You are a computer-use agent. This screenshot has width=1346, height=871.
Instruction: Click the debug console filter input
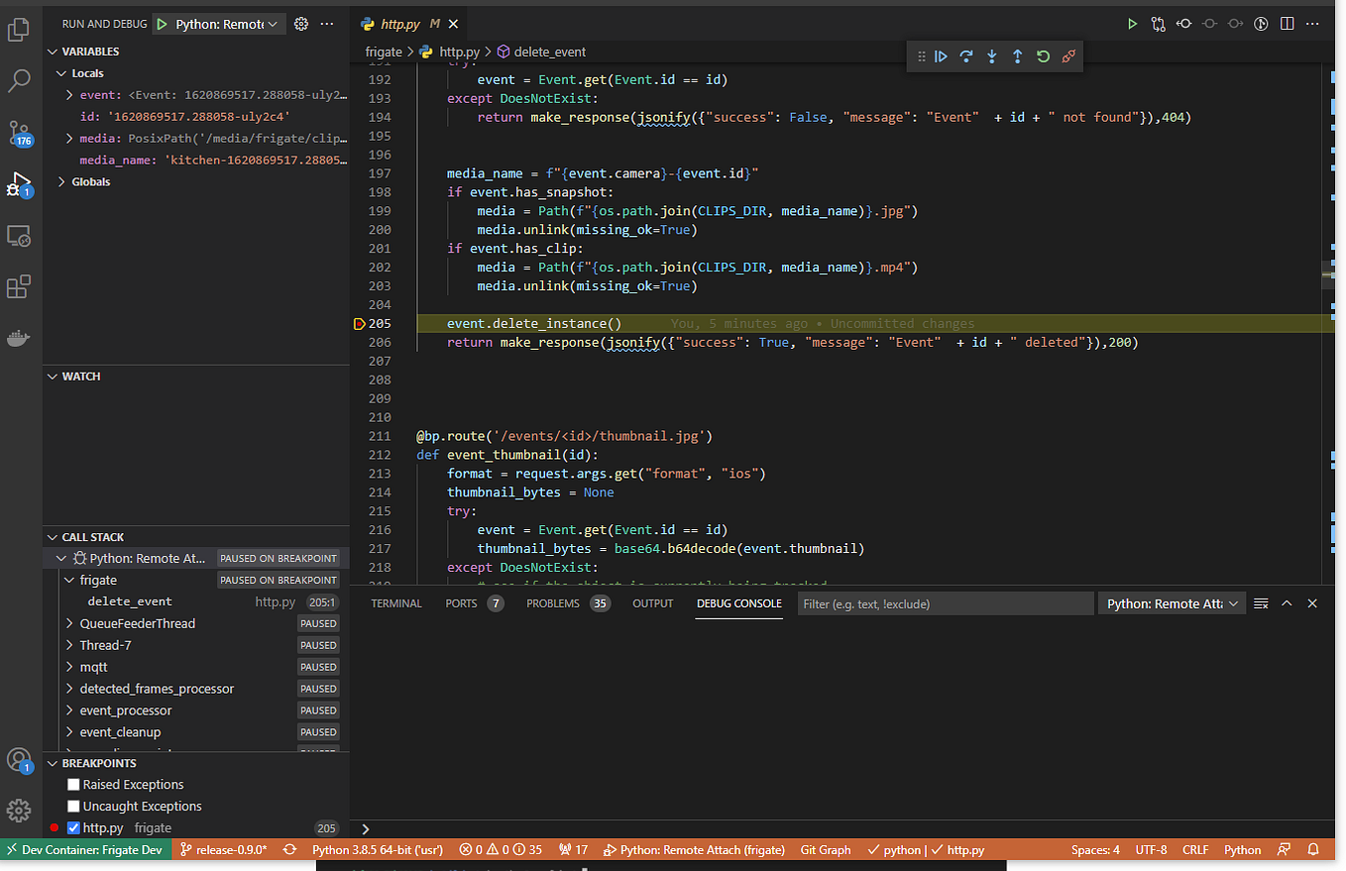tap(945, 603)
